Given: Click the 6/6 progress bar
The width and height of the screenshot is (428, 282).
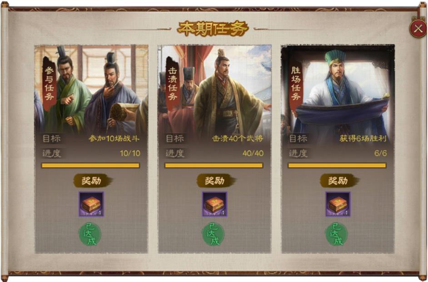Looking at the screenshot, I should click(x=338, y=165).
